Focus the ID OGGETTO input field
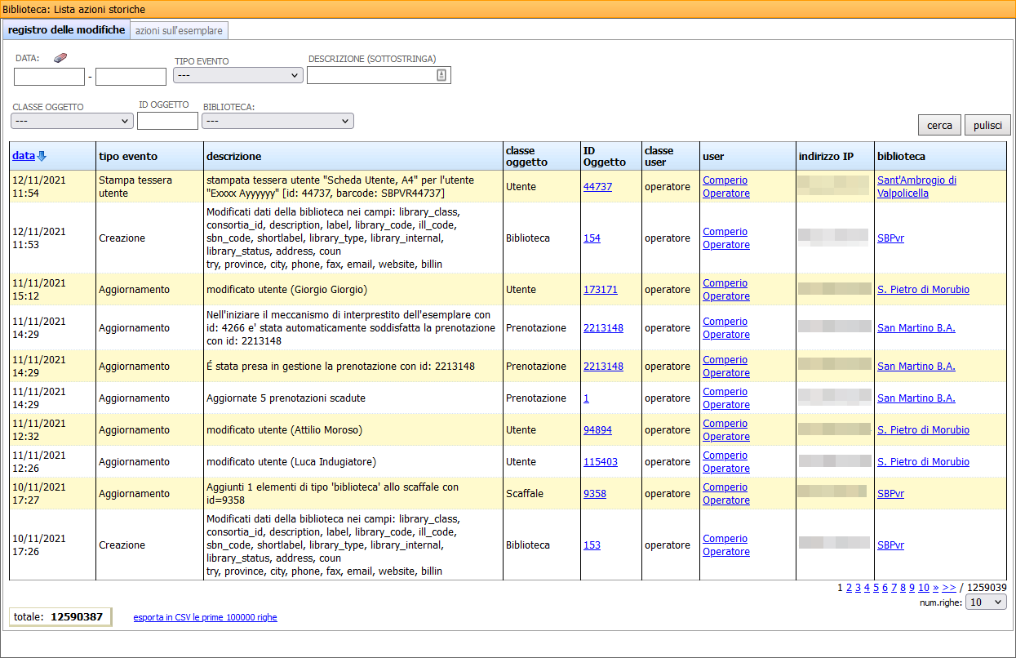1016x658 pixels. (167, 121)
